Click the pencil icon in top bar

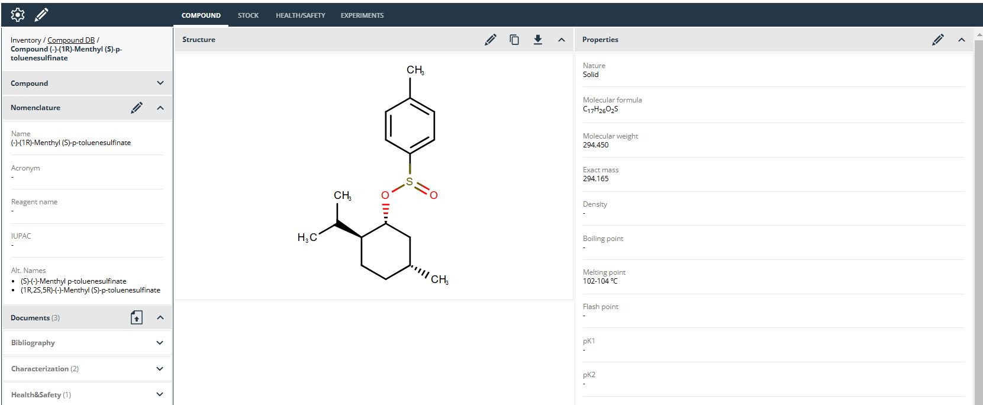(41, 15)
